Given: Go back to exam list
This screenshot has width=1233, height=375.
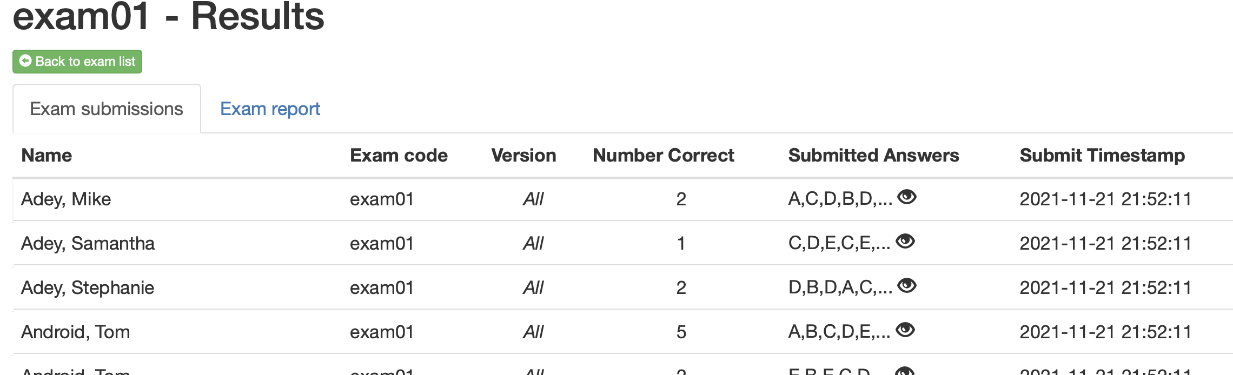Looking at the screenshot, I should pyautogui.click(x=77, y=62).
